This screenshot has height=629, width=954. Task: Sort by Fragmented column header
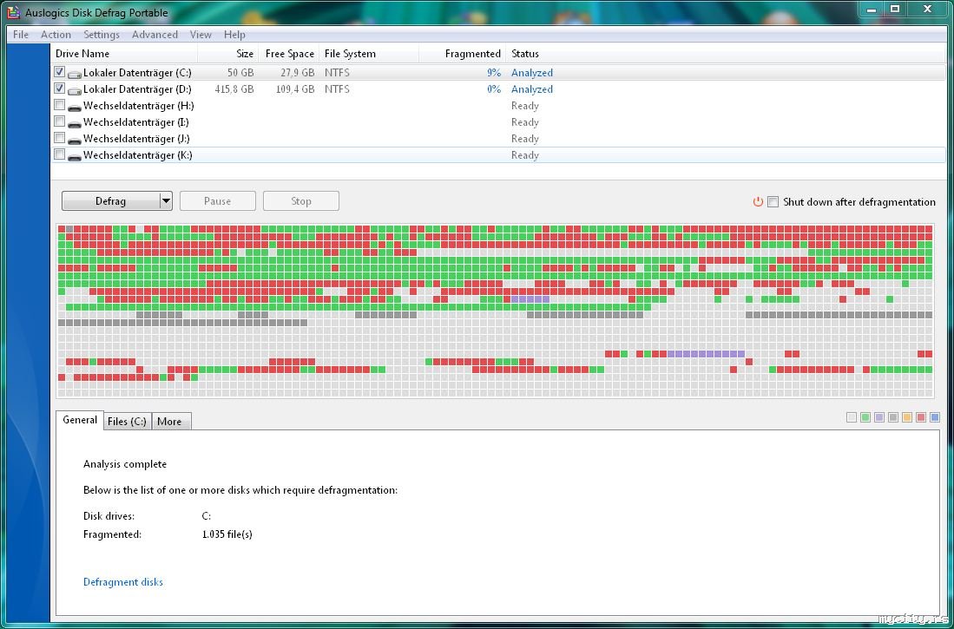(463, 54)
